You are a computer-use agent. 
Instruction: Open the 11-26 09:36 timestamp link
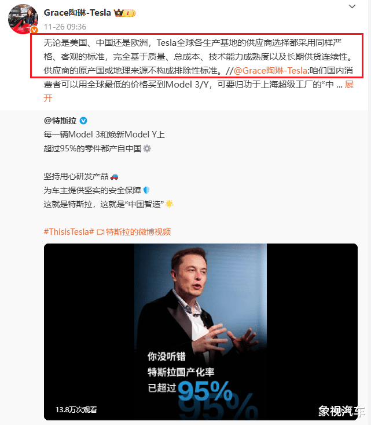65,27
